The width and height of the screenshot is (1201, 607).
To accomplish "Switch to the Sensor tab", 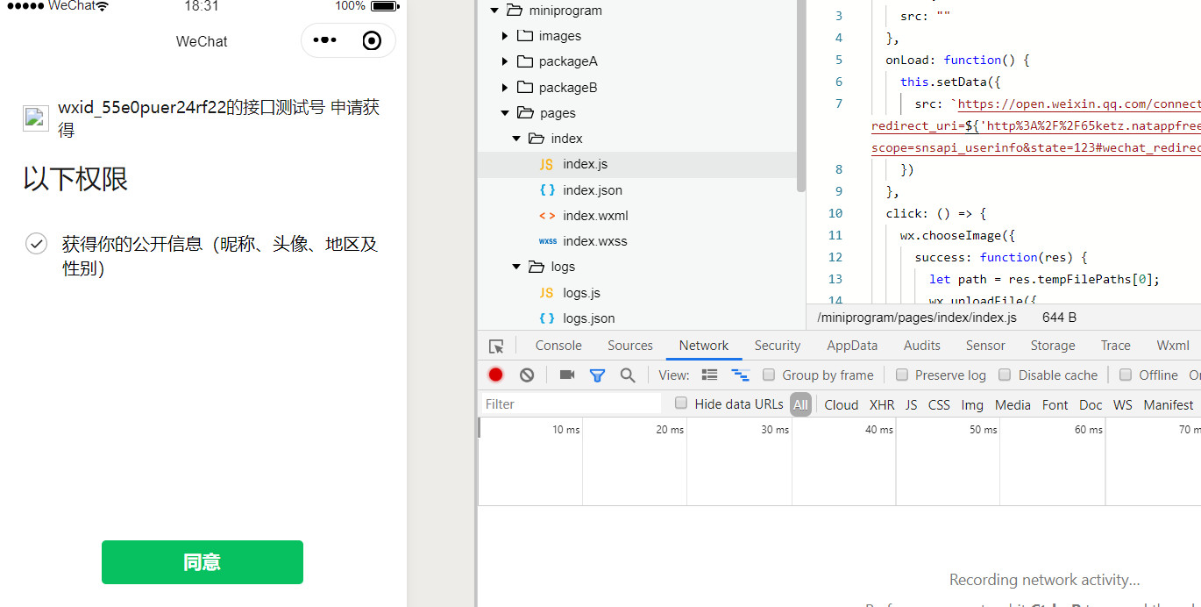I will [985, 346].
